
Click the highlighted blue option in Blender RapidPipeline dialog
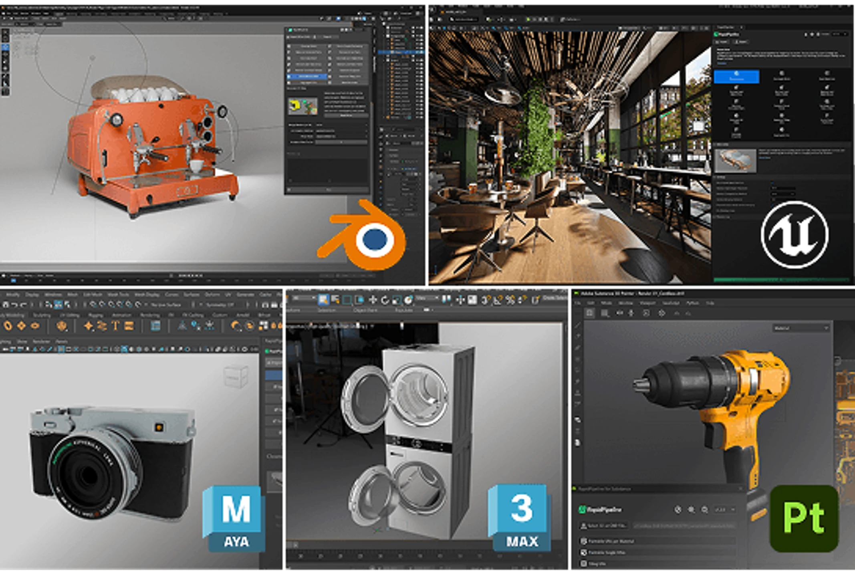[308, 76]
